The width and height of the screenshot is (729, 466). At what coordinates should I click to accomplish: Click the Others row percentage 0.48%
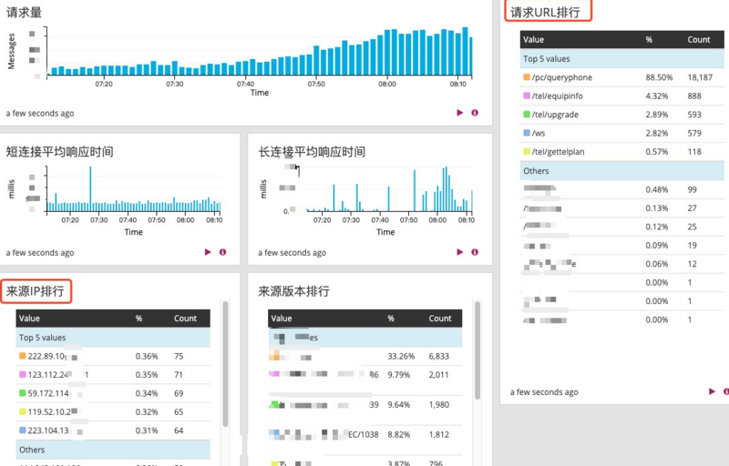click(x=656, y=189)
